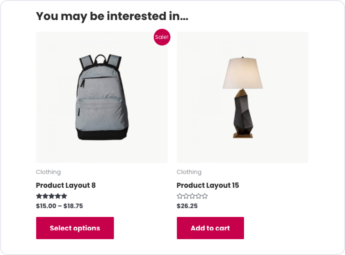345x255 pixels.
Task: Click the first empty star under Product Layout 15
Action: (180, 196)
